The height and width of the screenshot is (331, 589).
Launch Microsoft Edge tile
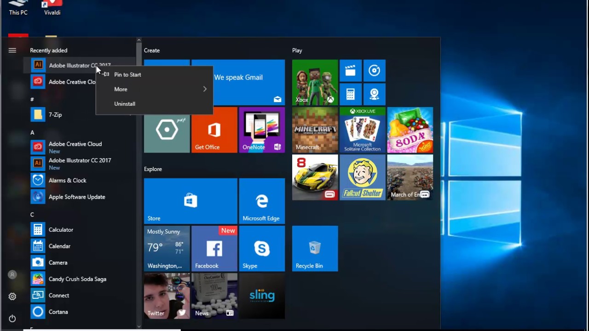tap(262, 201)
